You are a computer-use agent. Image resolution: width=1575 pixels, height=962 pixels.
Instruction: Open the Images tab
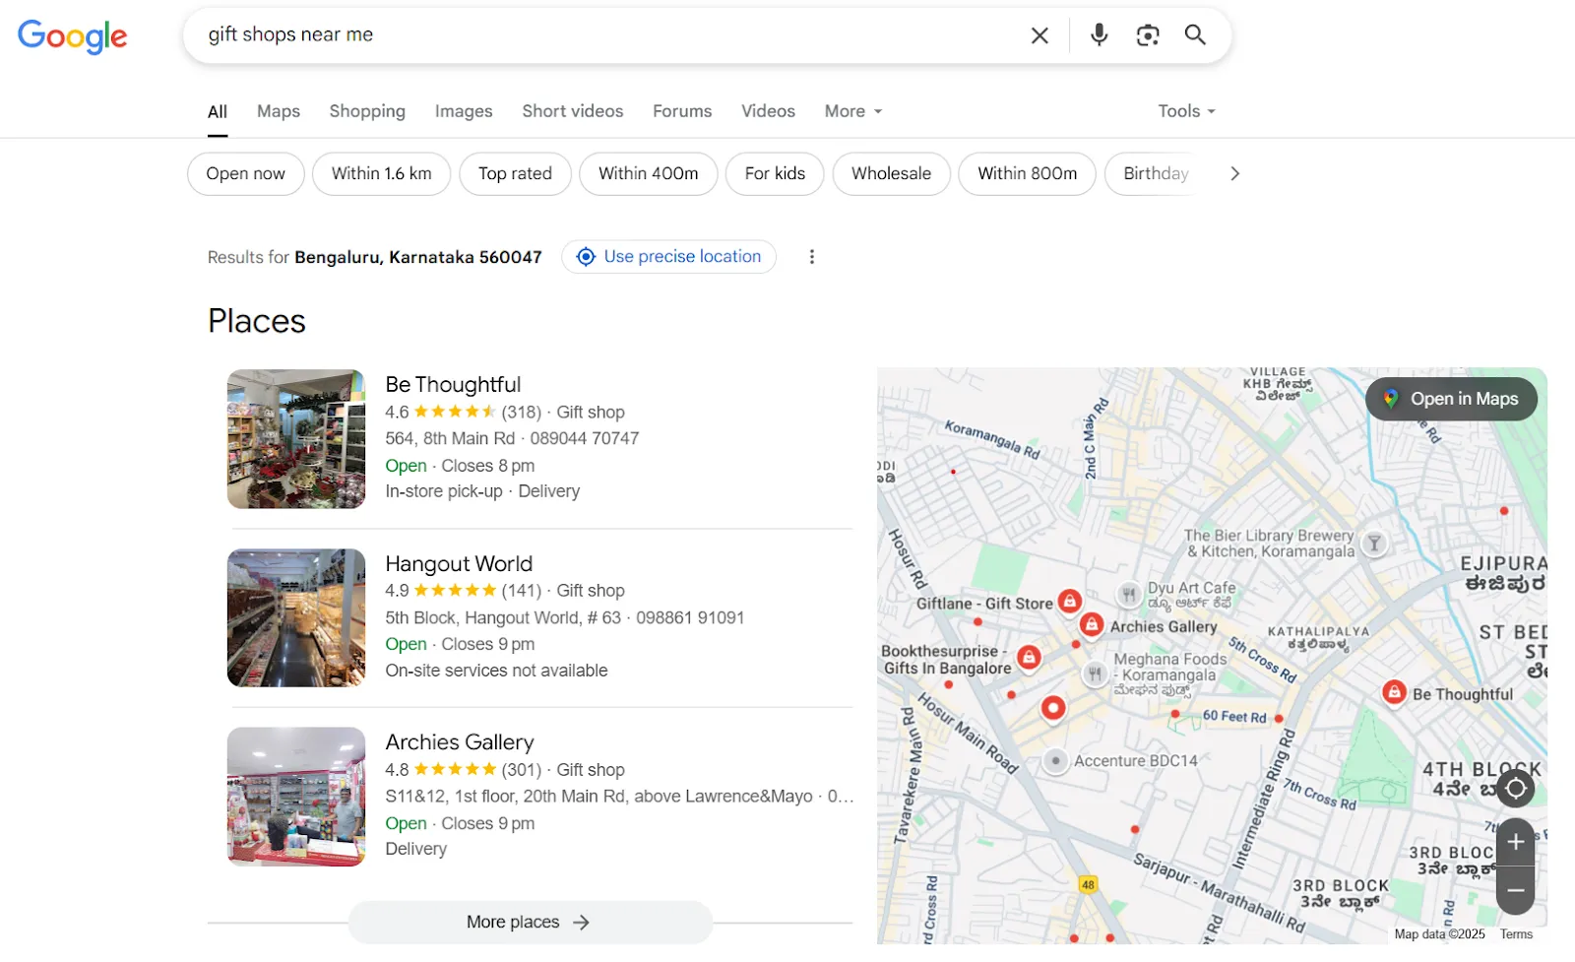[464, 111]
